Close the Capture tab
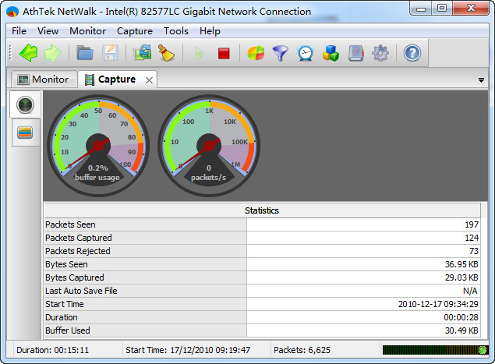The image size is (495, 364). coord(148,80)
